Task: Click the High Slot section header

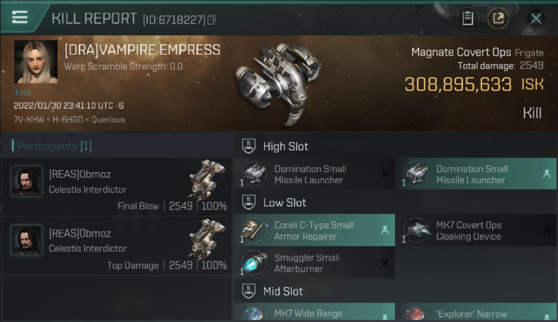Action: 285,146
